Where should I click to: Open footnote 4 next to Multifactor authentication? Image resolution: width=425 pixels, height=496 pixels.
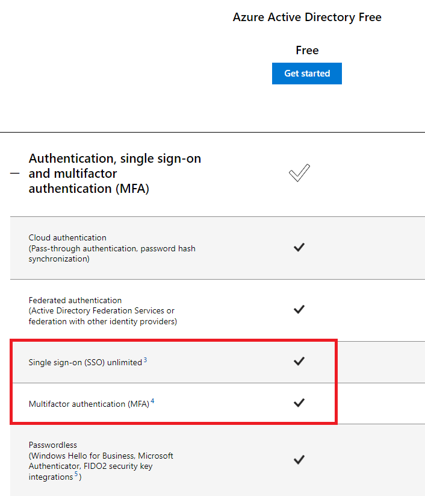click(x=153, y=401)
